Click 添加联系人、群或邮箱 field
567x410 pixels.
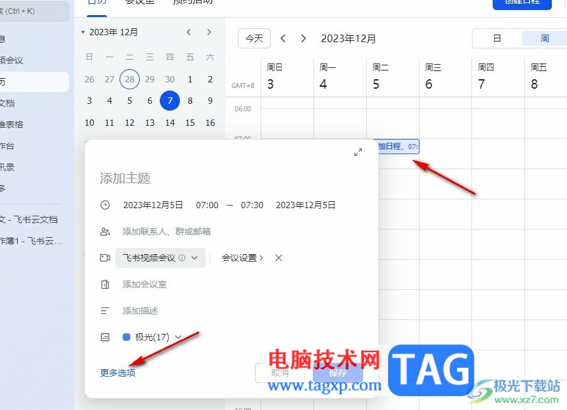click(x=166, y=231)
